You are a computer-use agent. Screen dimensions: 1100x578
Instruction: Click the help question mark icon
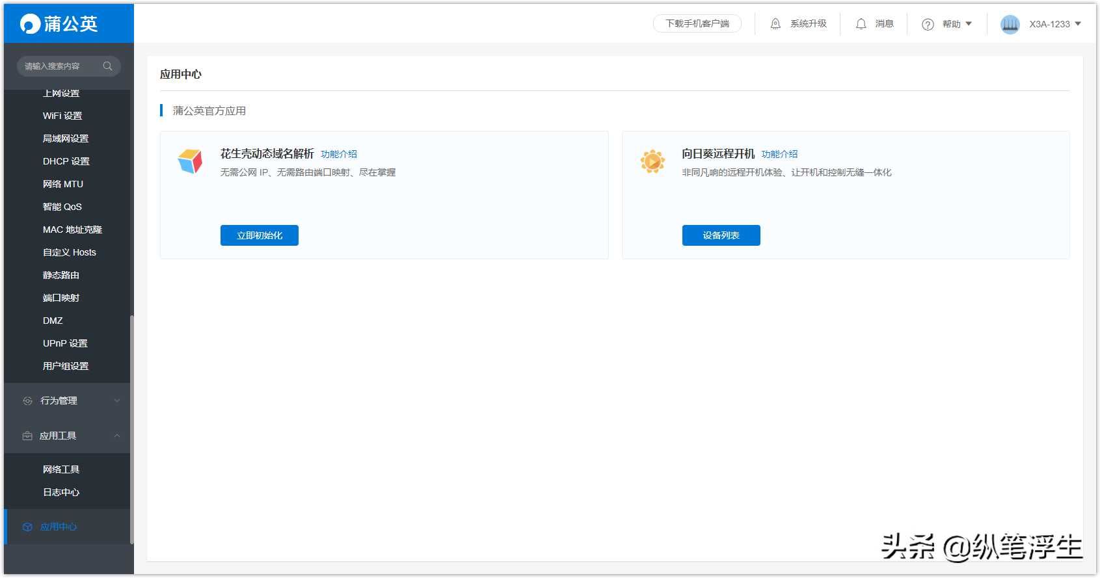pos(928,25)
